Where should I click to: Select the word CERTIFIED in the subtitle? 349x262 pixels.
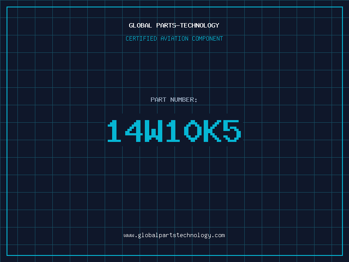pyautogui.click(x=141, y=38)
